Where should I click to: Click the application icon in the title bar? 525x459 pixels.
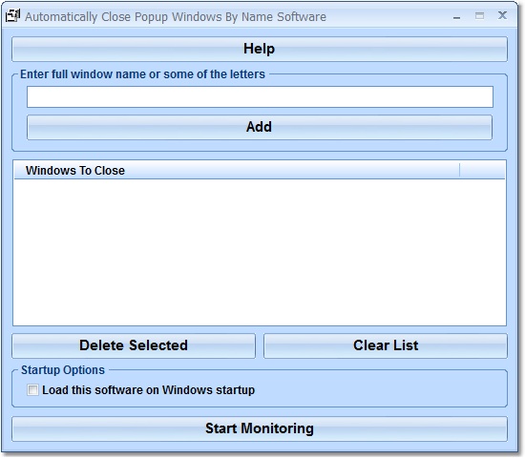(x=13, y=15)
